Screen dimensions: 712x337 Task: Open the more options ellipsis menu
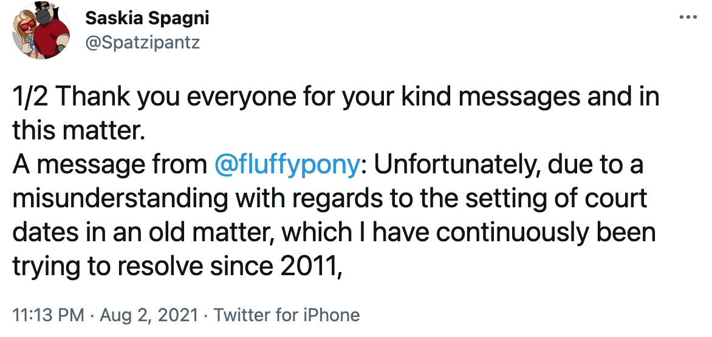coord(687,17)
